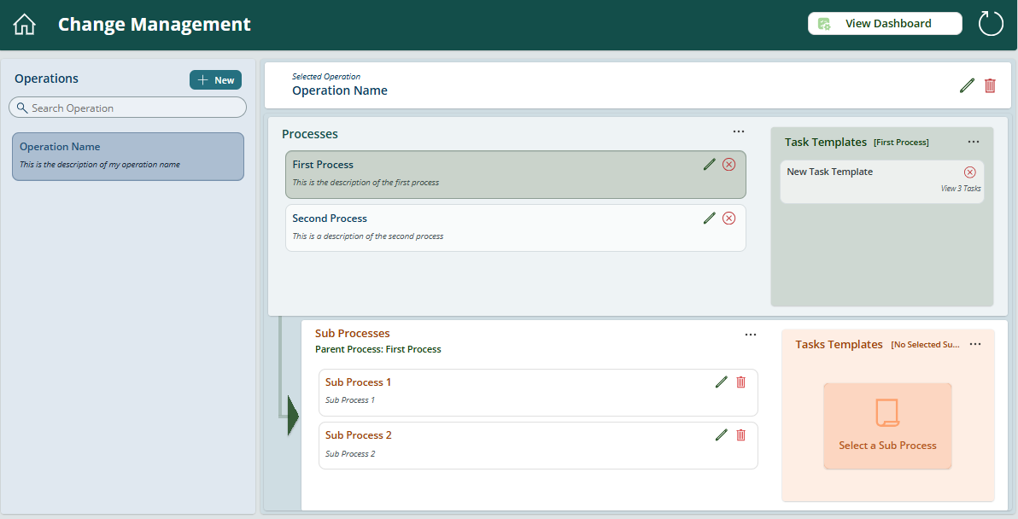Create a New operation
Viewport: 1018px width, 519px height.
click(215, 80)
